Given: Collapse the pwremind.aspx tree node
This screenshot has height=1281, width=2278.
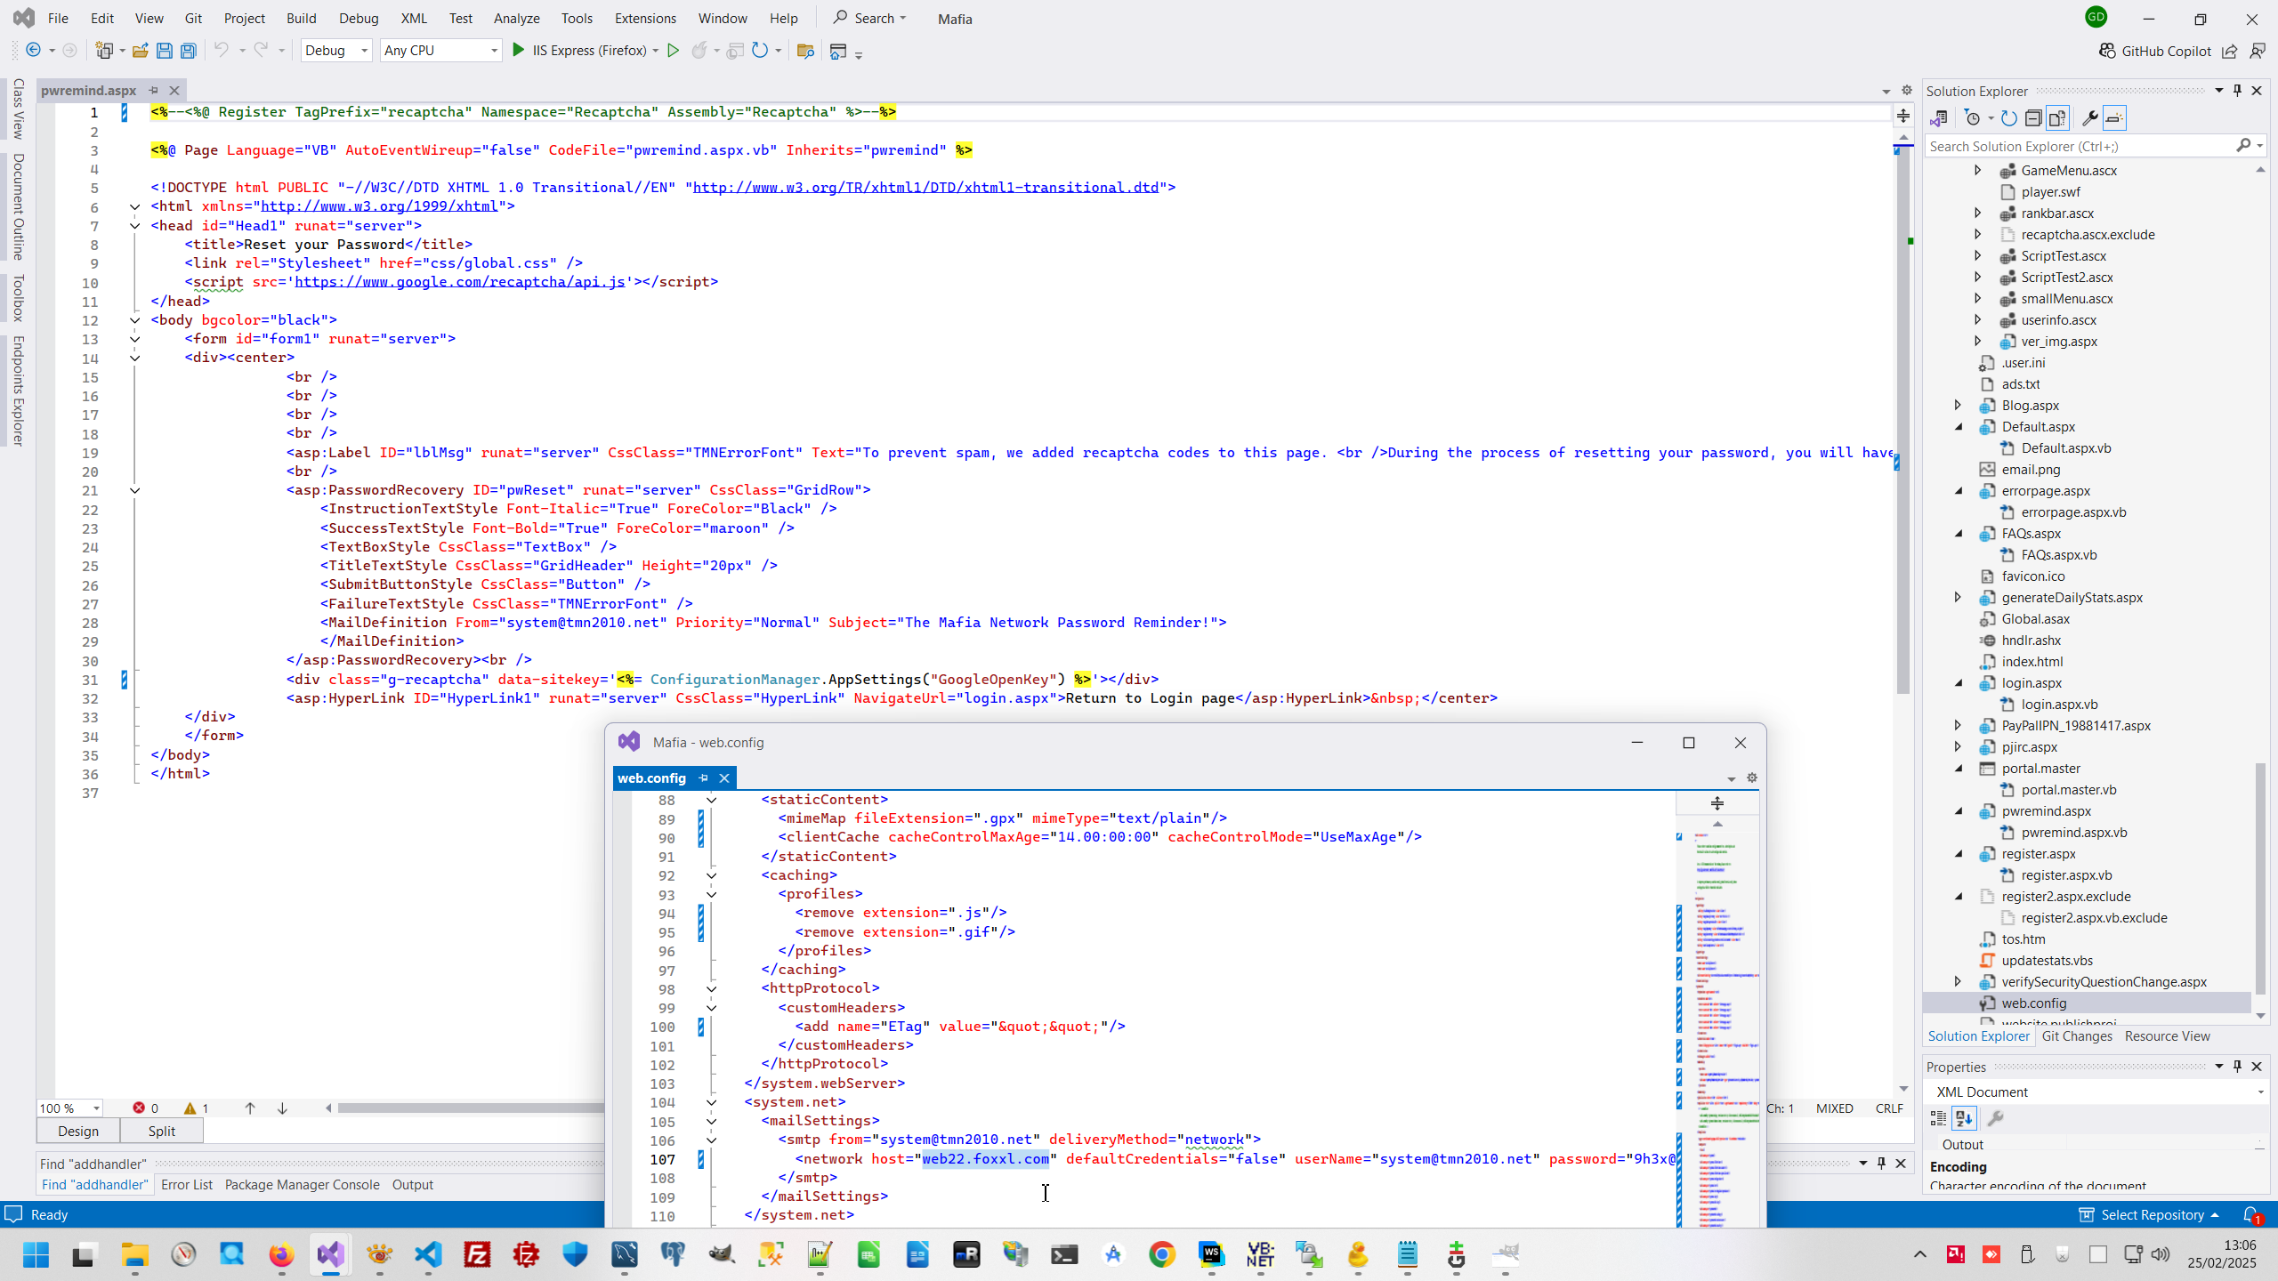Looking at the screenshot, I should tap(1959, 811).
